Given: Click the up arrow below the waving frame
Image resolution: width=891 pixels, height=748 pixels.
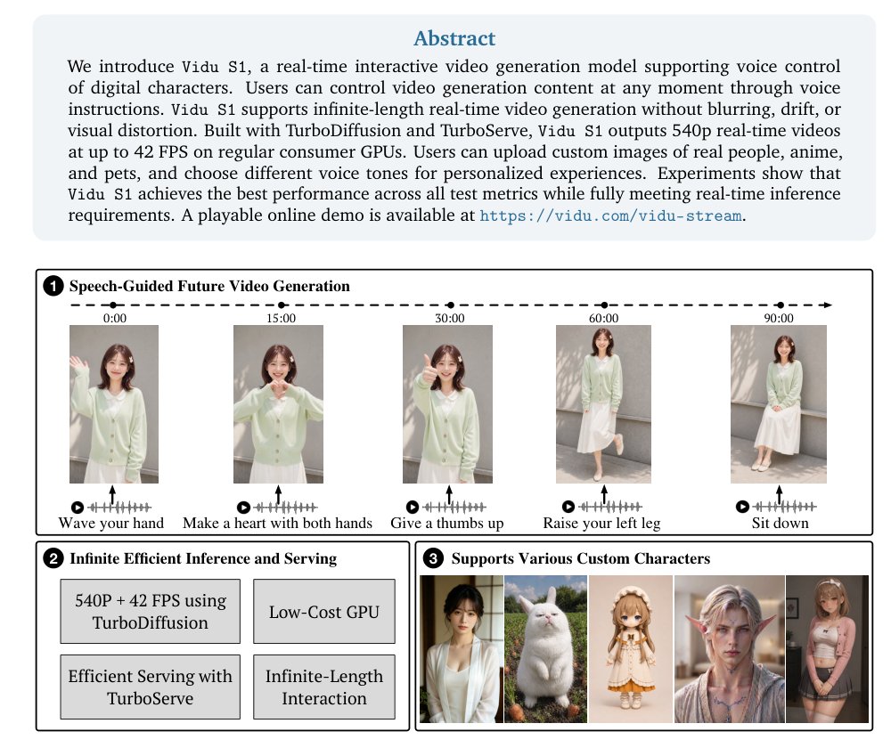Looking at the screenshot, I should pyautogui.click(x=112, y=494).
